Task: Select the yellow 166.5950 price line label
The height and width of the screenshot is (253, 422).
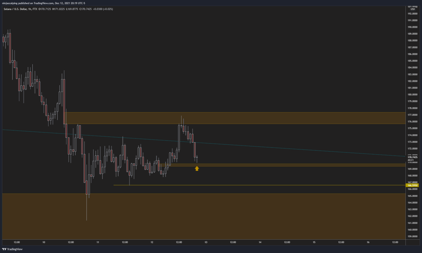Action: click(412, 185)
